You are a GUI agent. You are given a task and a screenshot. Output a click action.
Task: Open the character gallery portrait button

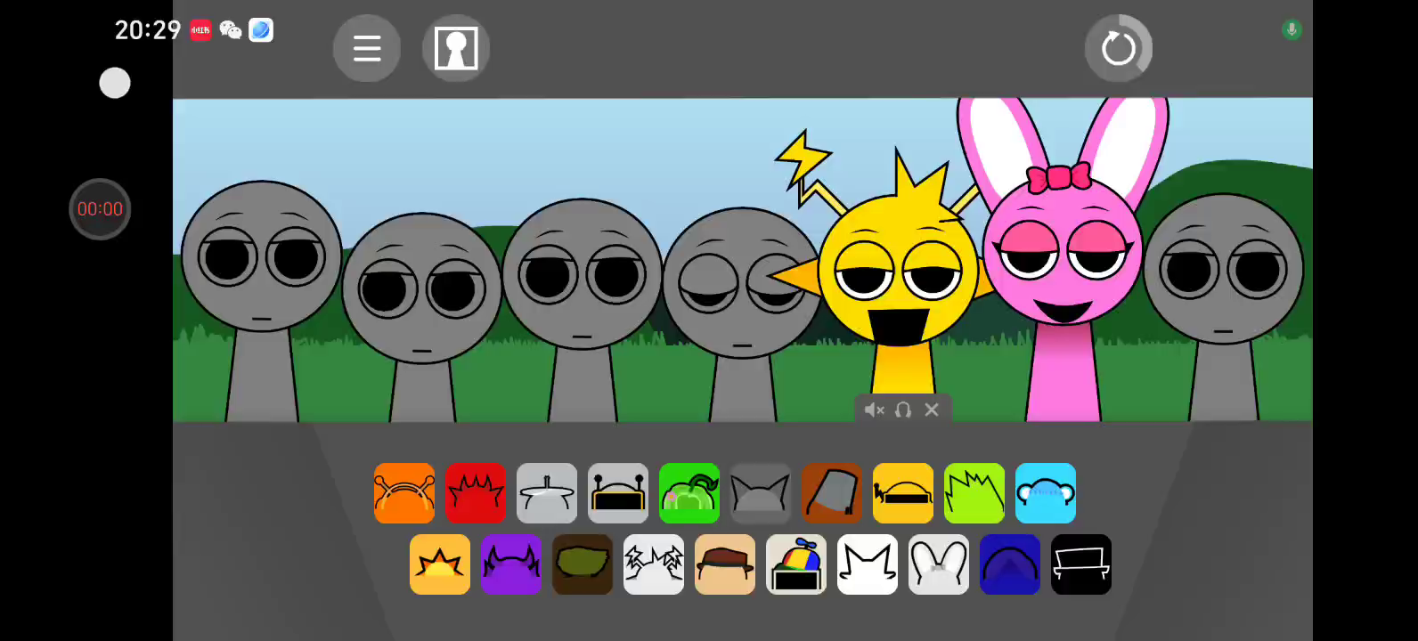pyautogui.click(x=455, y=48)
